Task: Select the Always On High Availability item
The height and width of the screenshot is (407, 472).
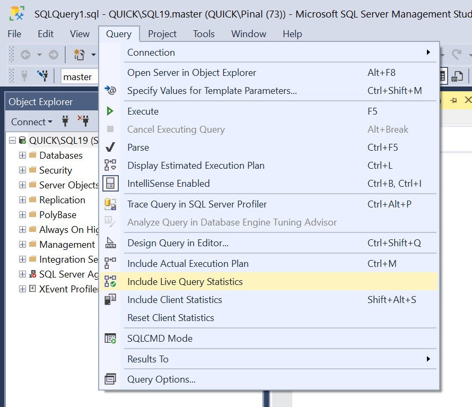Action: (68, 230)
